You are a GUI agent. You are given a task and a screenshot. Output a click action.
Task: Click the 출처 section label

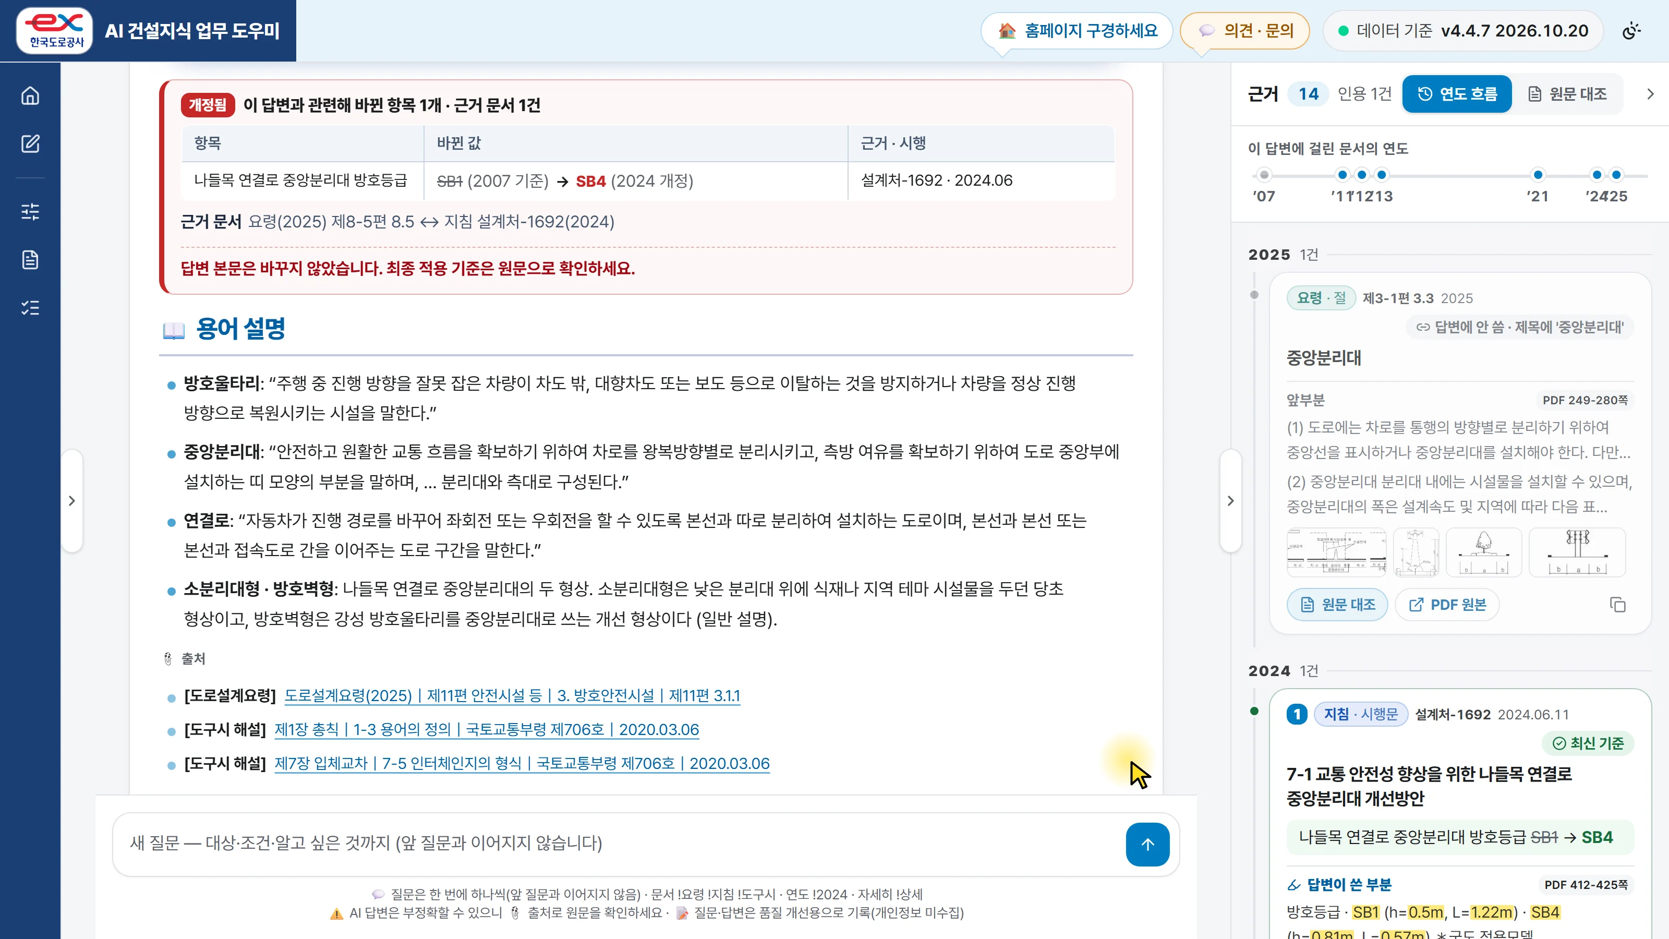pos(193,659)
